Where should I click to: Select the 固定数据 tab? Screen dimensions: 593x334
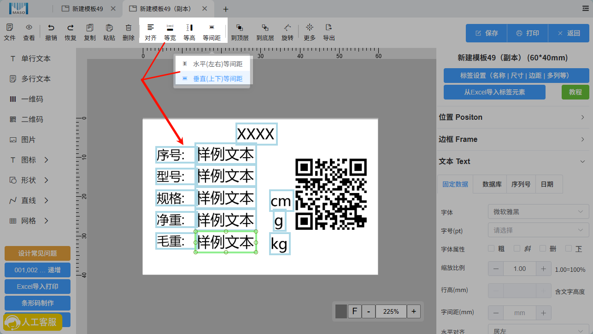[455, 184]
